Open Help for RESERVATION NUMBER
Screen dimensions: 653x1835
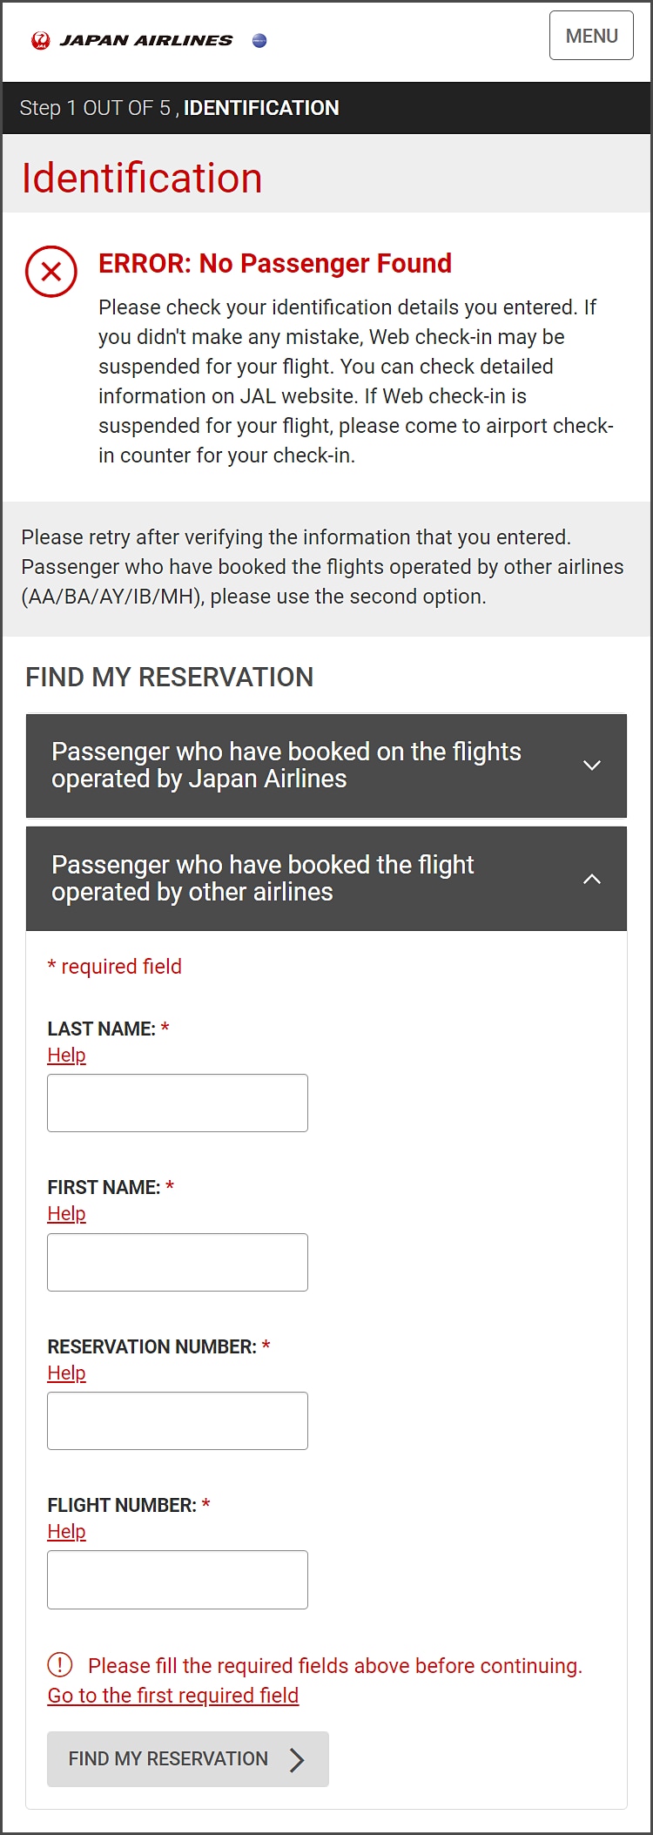(66, 1372)
